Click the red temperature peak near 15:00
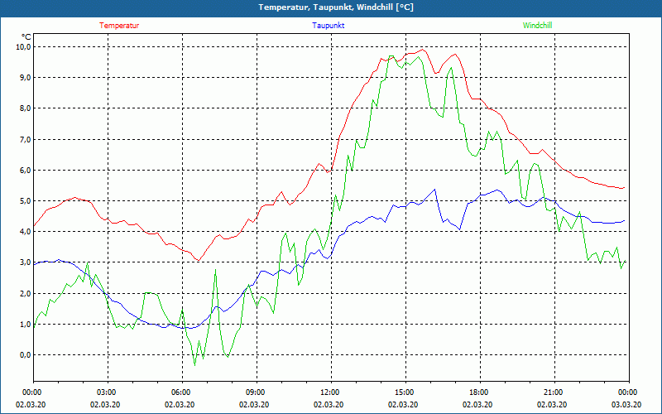The width and height of the screenshot is (662, 414). [x=423, y=50]
